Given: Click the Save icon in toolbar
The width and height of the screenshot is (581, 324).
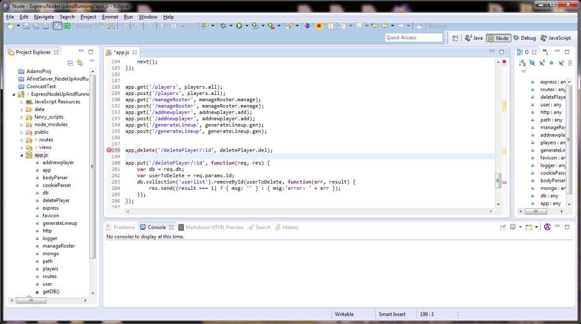Looking at the screenshot, I should pos(27,26).
